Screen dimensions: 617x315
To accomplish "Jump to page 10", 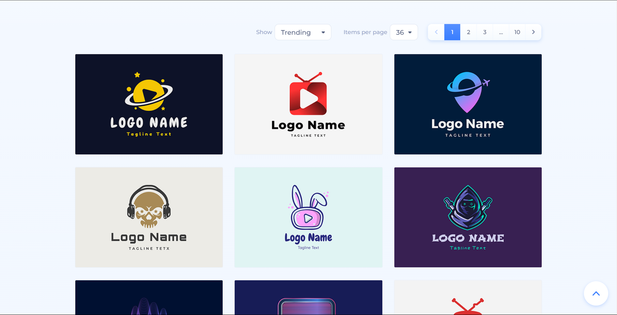I will (x=517, y=32).
